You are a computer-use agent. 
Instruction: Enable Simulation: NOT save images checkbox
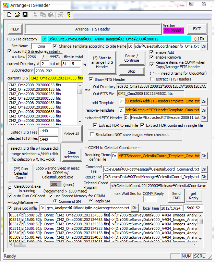point(92,135)
